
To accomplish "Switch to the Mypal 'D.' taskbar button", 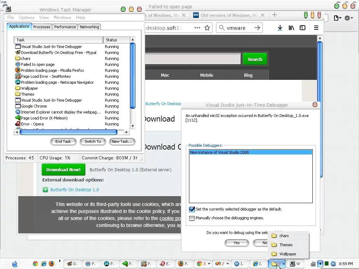I will (72, 264).
